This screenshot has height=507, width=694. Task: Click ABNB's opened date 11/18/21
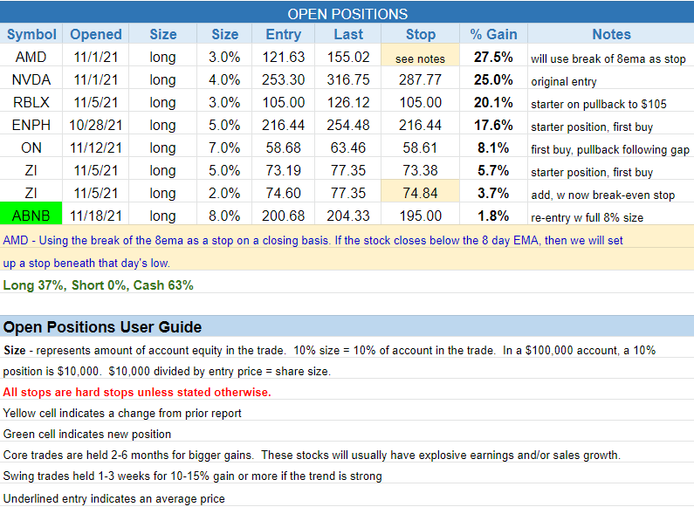click(96, 216)
